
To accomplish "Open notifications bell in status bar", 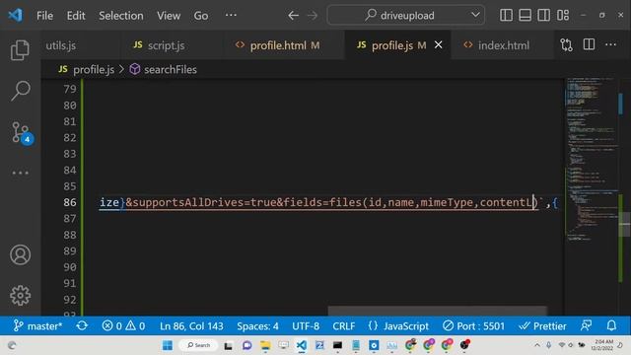I will point(611,325).
